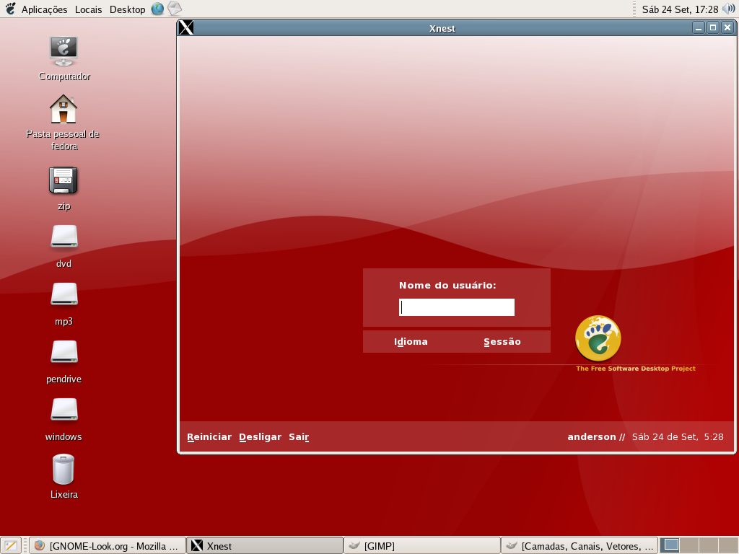Minimize the Xnest window
This screenshot has height=554, width=739.
[699, 28]
